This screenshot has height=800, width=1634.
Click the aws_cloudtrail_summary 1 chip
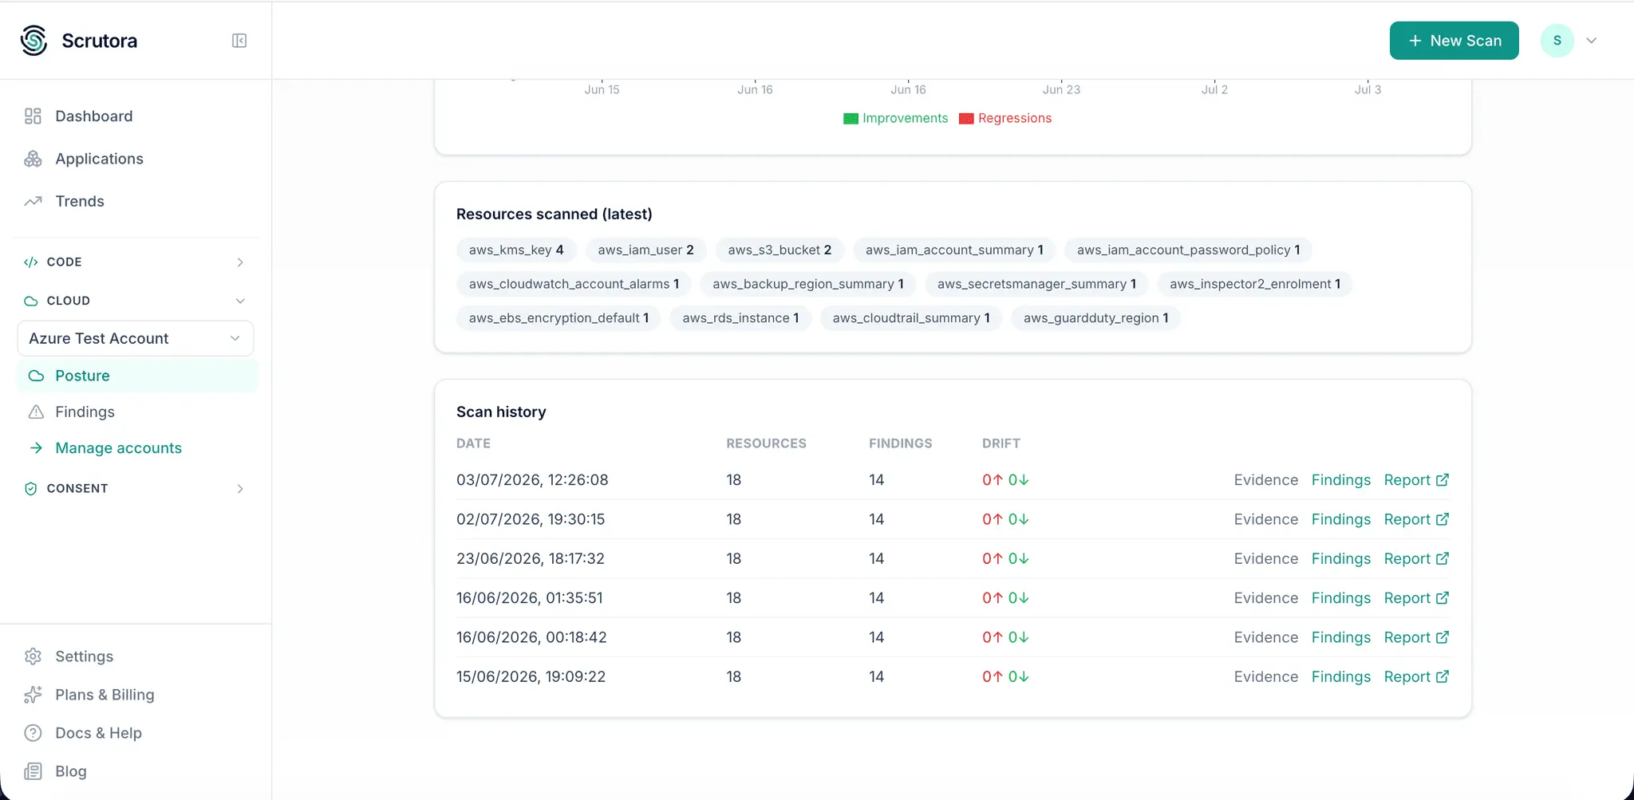911,318
